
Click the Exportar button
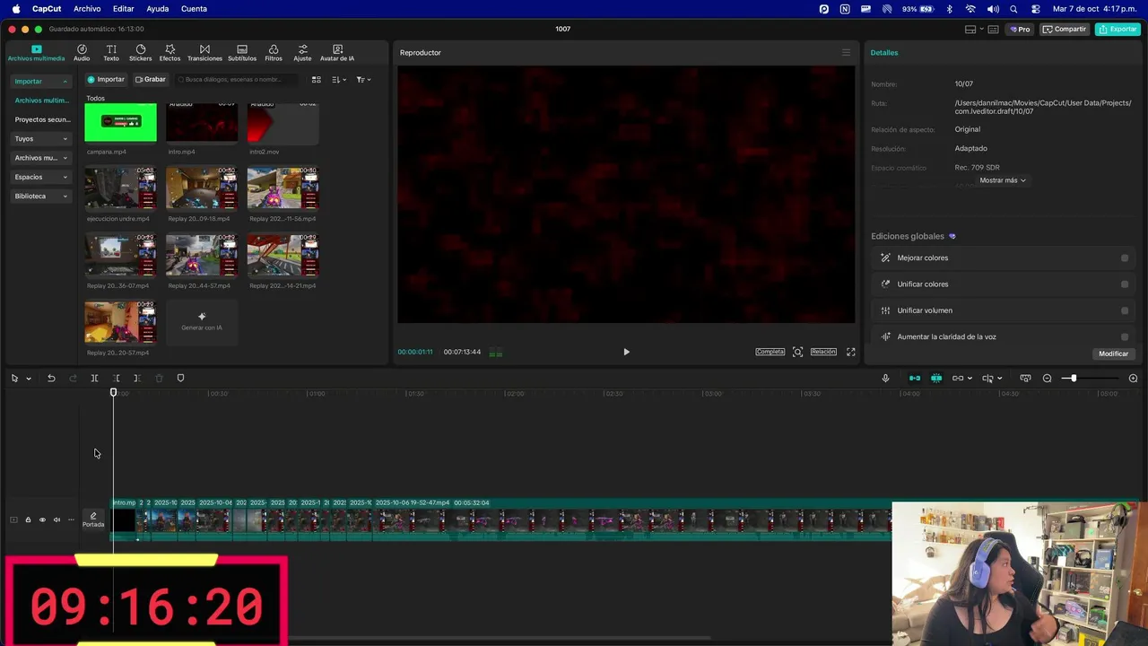point(1118,29)
